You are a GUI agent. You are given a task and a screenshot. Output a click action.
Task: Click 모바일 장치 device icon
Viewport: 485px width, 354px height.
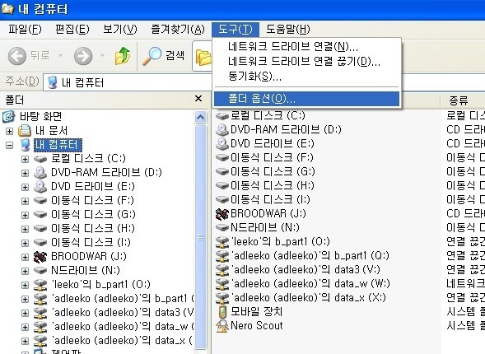pos(222,312)
